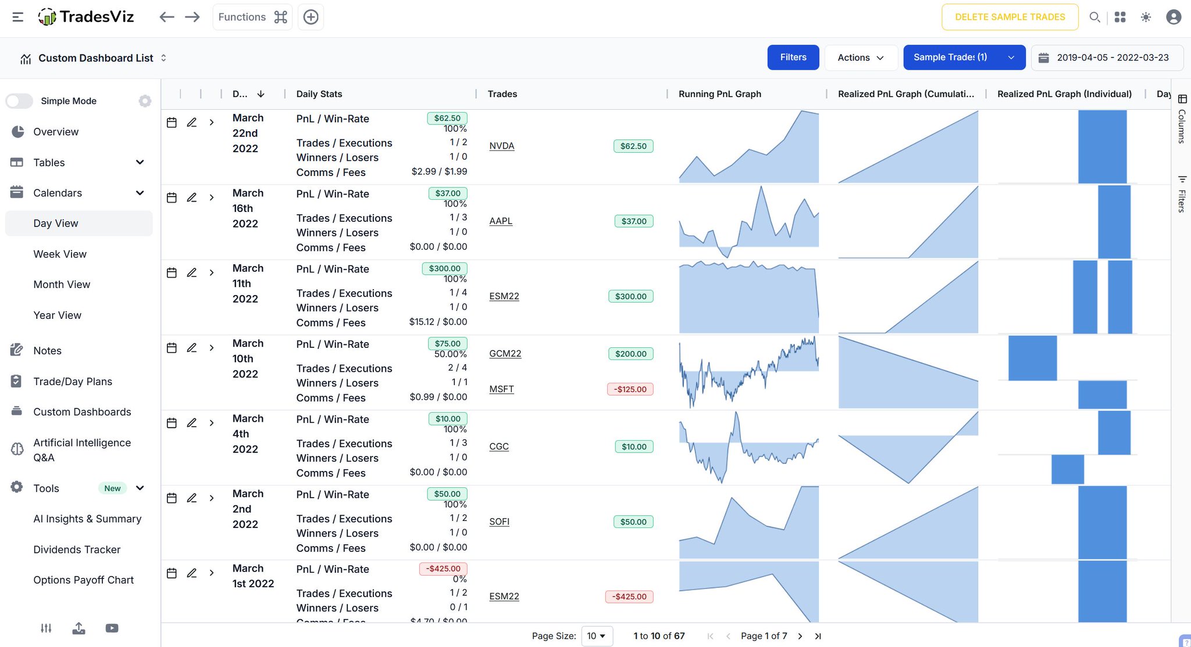Open the Actions dropdown
Viewport: 1191px width, 647px height.
coord(860,57)
